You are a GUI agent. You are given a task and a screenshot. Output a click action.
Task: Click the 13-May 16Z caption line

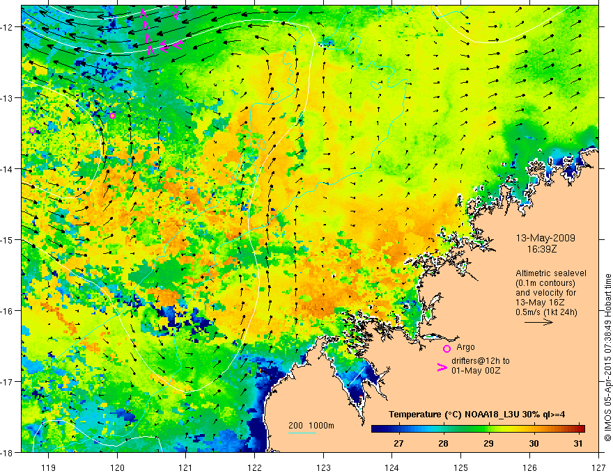pyautogui.click(x=539, y=303)
